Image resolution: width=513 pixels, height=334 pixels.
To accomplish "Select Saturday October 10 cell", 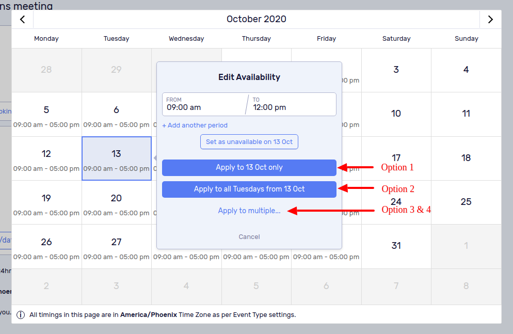I will (x=396, y=115).
